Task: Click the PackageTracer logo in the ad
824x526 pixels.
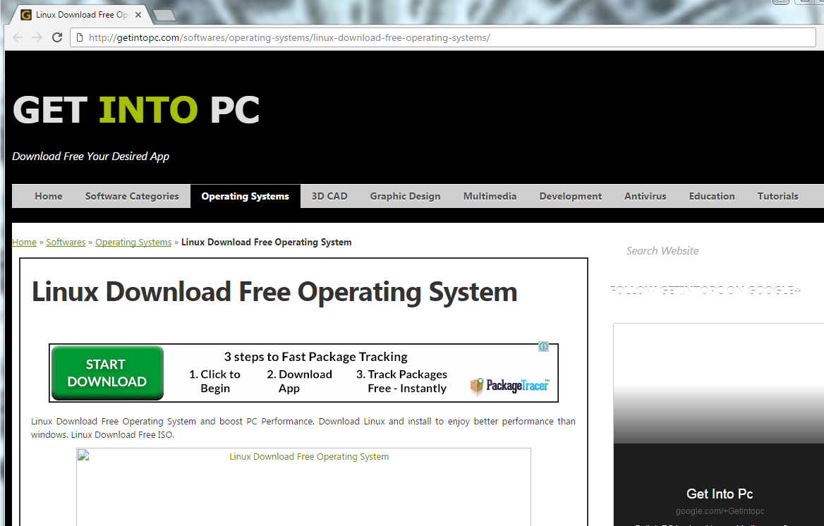Action: (509, 386)
